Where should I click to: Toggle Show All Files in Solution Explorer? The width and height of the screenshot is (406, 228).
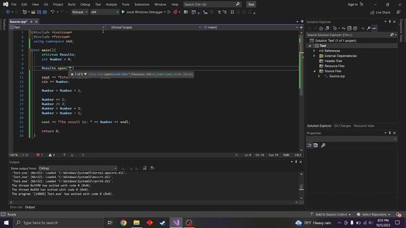tap(355, 28)
